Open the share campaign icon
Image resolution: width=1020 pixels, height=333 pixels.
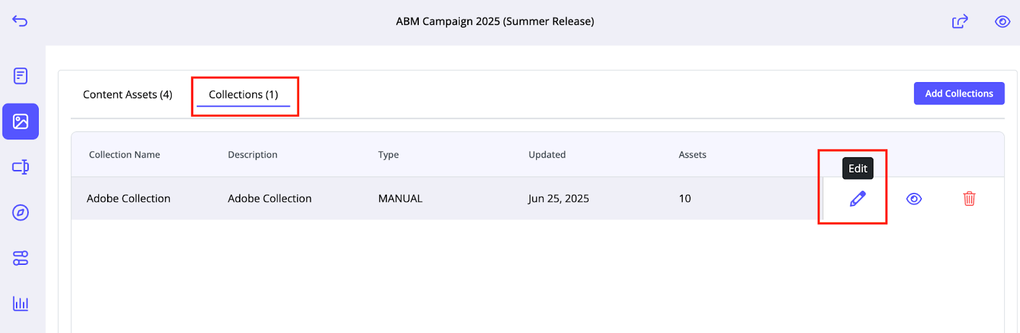(960, 22)
